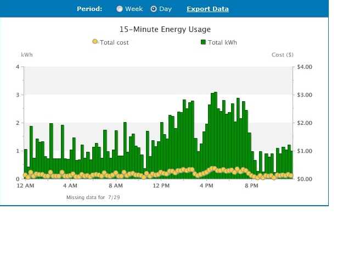
Task: Click the 4 AM x-axis label
Action: pyautogui.click(x=70, y=186)
